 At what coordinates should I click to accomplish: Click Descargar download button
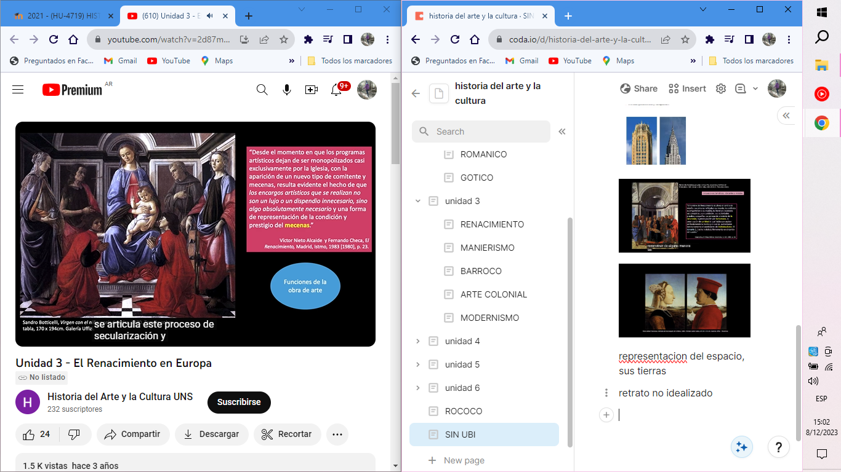click(x=211, y=434)
